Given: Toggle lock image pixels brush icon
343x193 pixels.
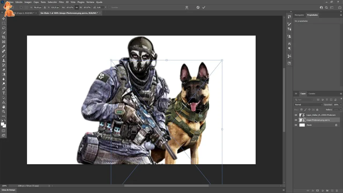Looking at the screenshot, I should point(305,110).
